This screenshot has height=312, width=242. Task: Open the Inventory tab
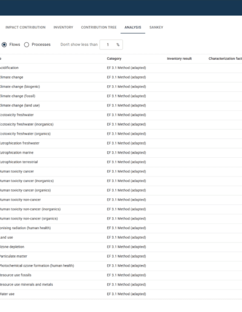[x=64, y=27]
